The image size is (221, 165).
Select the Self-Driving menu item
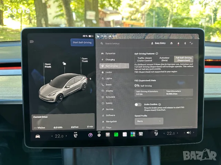(x=114, y=66)
